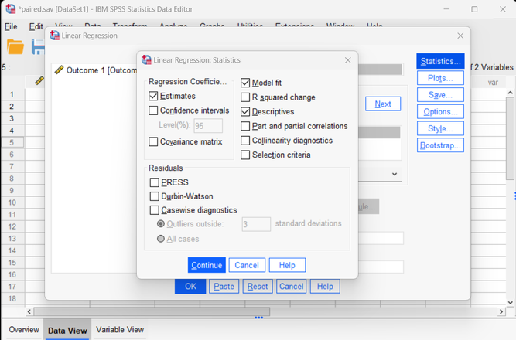Click the standard deviations input field
Screen dimensions: 516x340
(256, 224)
